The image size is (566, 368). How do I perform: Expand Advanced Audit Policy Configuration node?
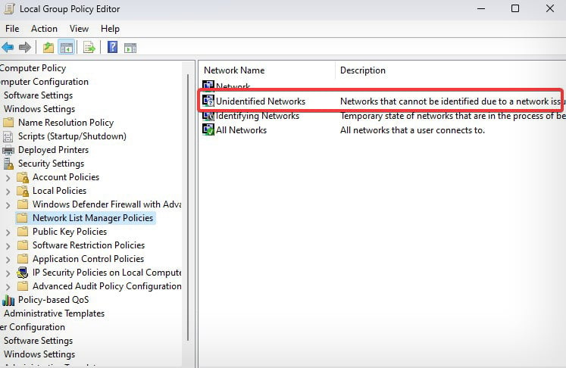[x=8, y=287]
